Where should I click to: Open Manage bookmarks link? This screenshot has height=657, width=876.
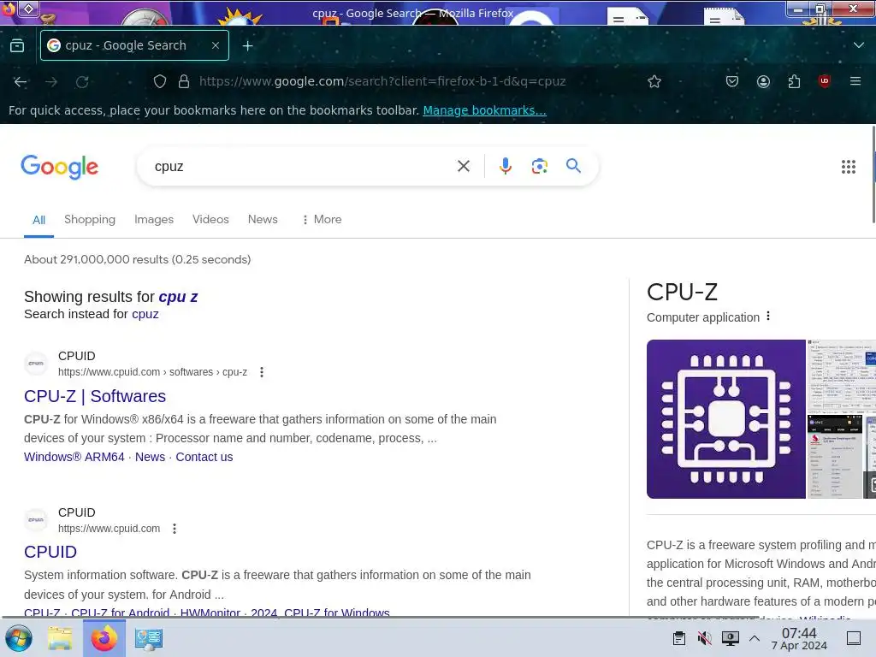pos(484,110)
